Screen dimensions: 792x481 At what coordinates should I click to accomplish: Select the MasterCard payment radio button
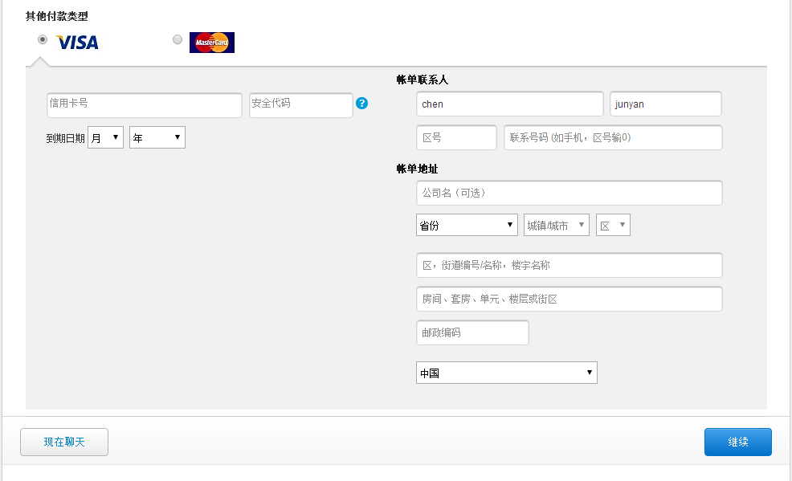pos(178,39)
